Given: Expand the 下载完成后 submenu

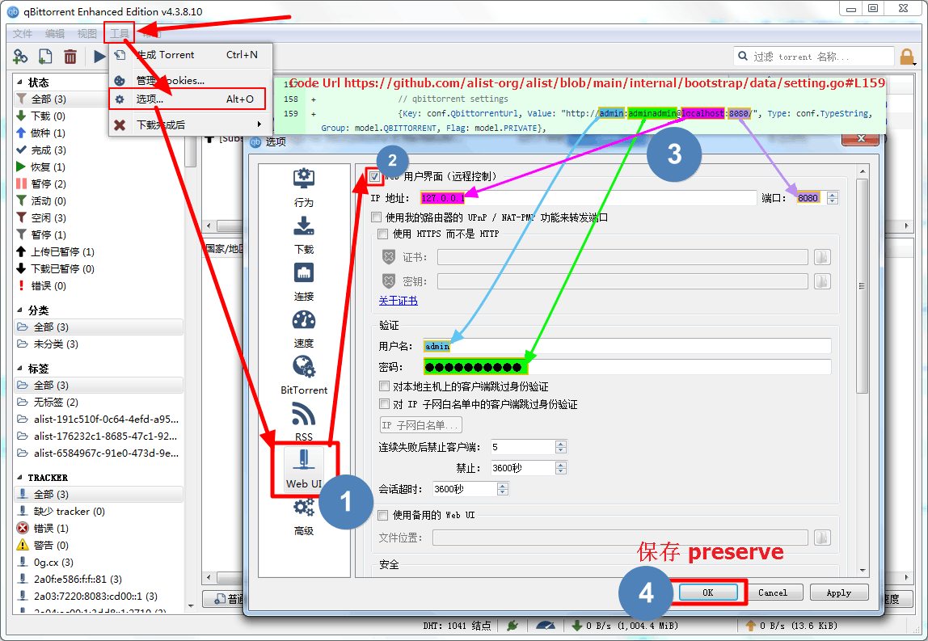Looking at the screenshot, I should click(x=190, y=124).
